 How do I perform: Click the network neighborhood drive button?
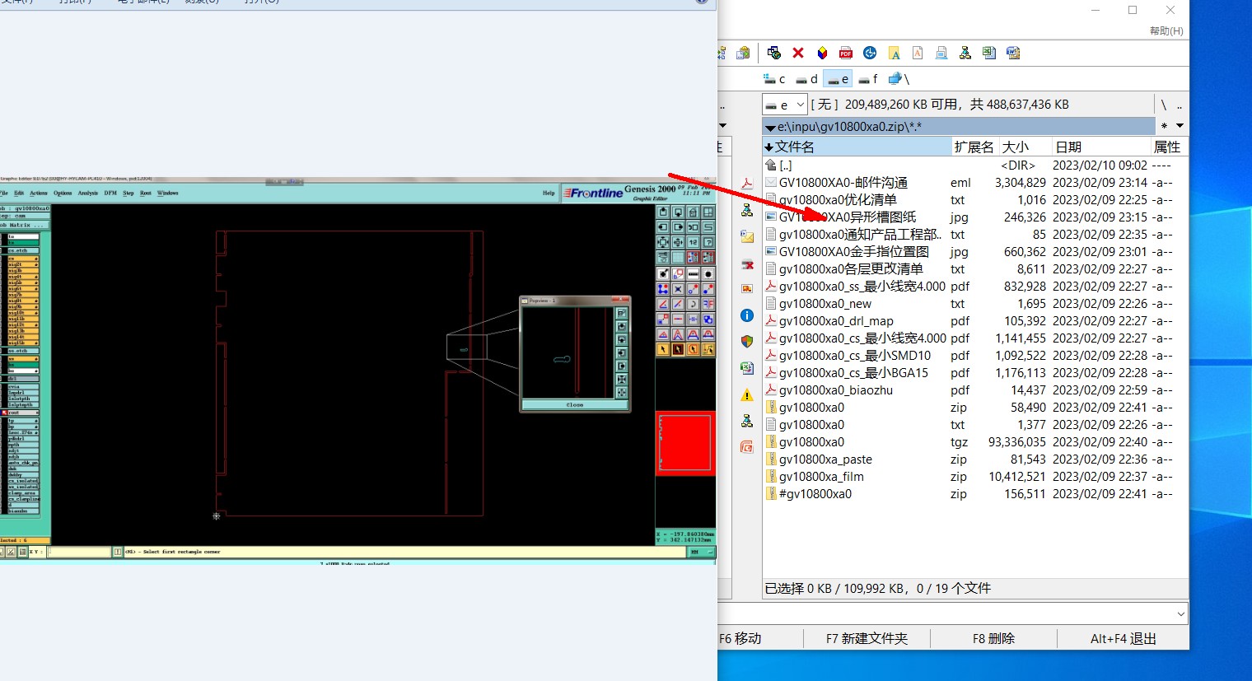(899, 79)
